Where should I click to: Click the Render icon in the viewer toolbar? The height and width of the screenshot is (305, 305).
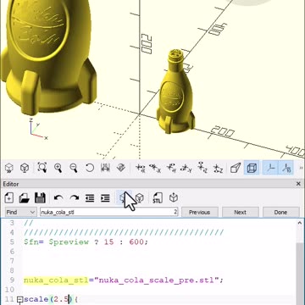(25, 169)
